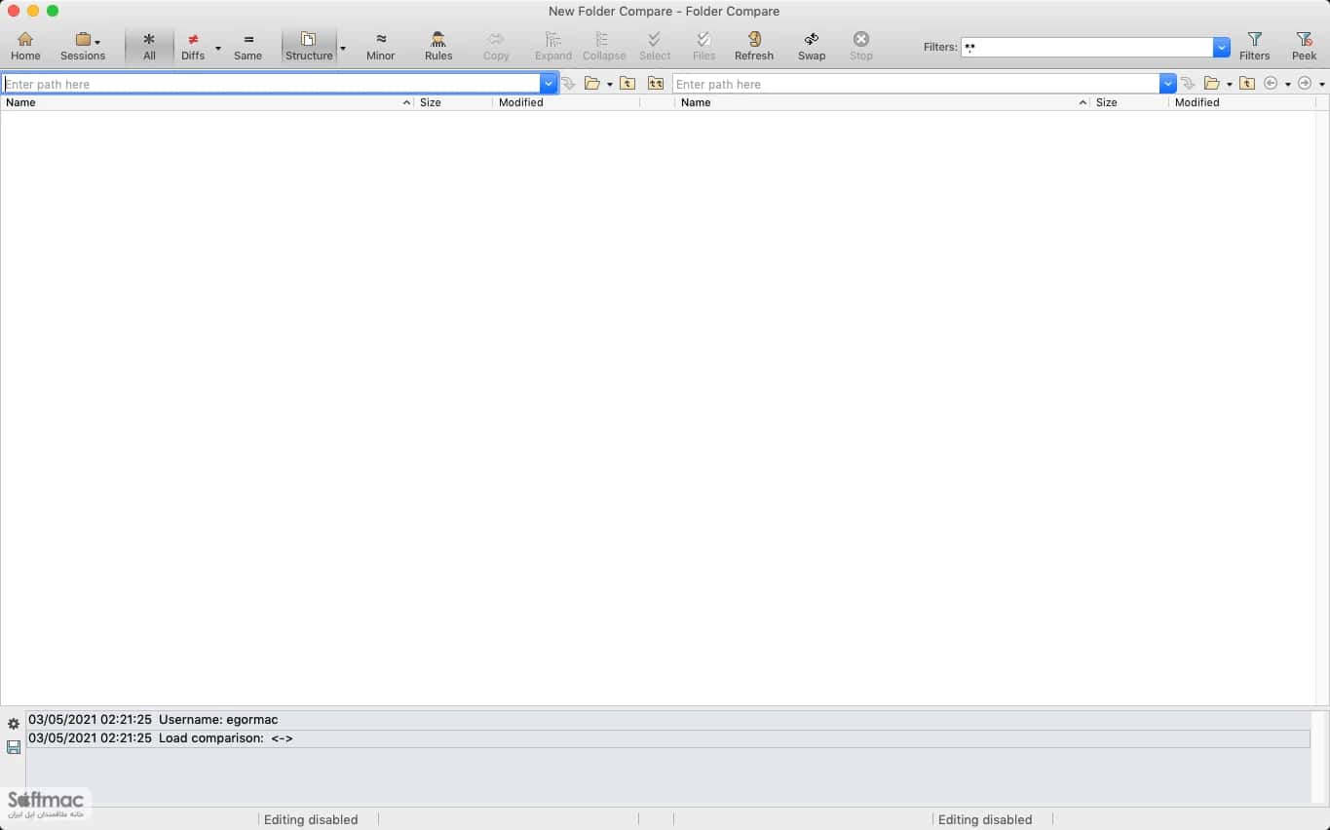Click the macOS green zoom button
This screenshot has width=1330, height=830.
pos(53,11)
